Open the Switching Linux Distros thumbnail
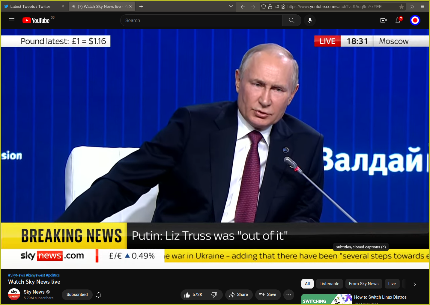Viewport: 430px width, 305px height. 327,299
